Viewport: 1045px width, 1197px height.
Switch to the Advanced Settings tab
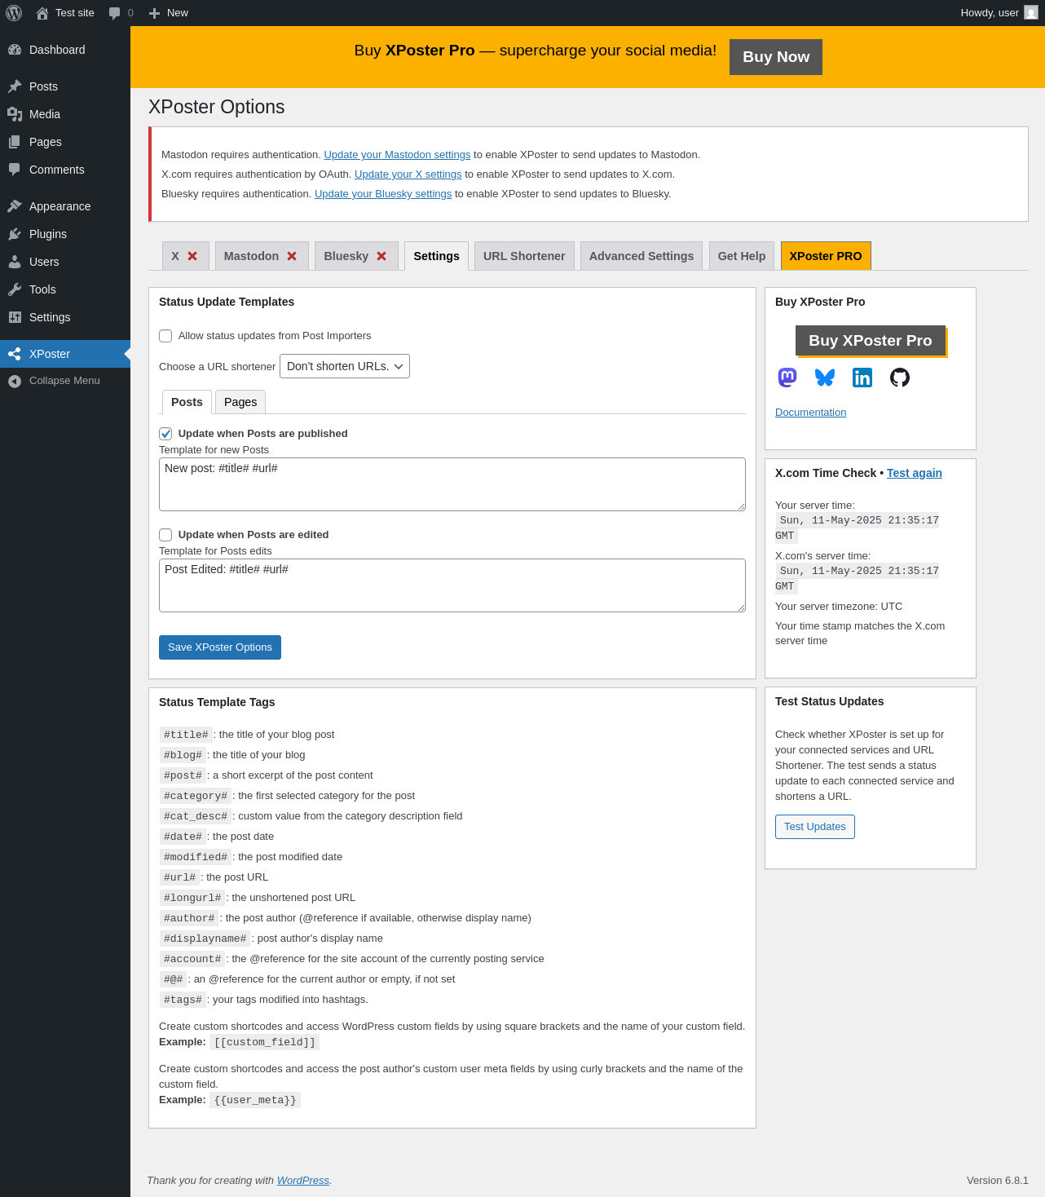pyautogui.click(x=642, y=256)
